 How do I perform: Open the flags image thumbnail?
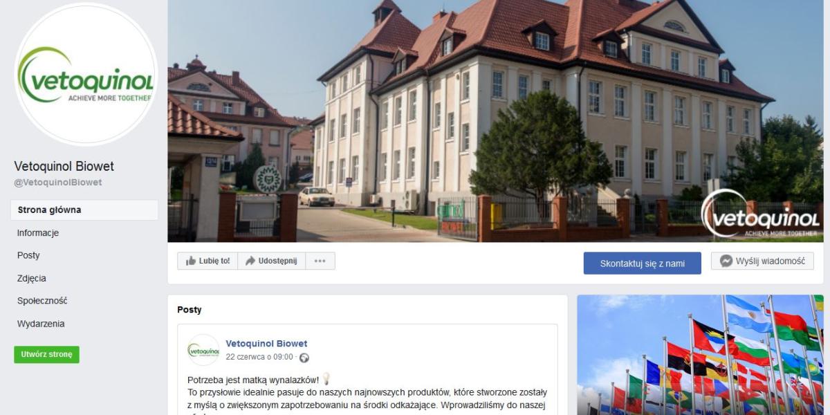coord(700,355)
